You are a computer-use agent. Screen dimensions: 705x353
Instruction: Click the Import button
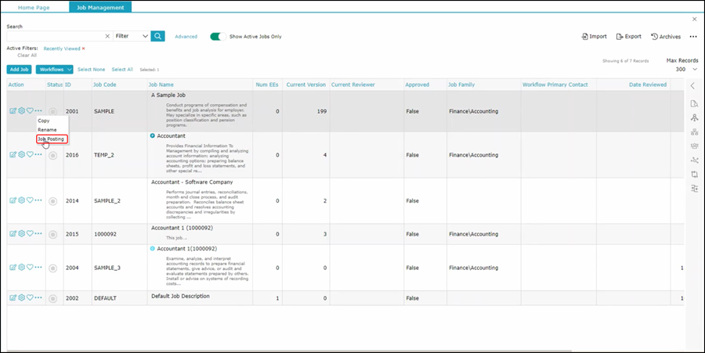(x=595, y=36)
